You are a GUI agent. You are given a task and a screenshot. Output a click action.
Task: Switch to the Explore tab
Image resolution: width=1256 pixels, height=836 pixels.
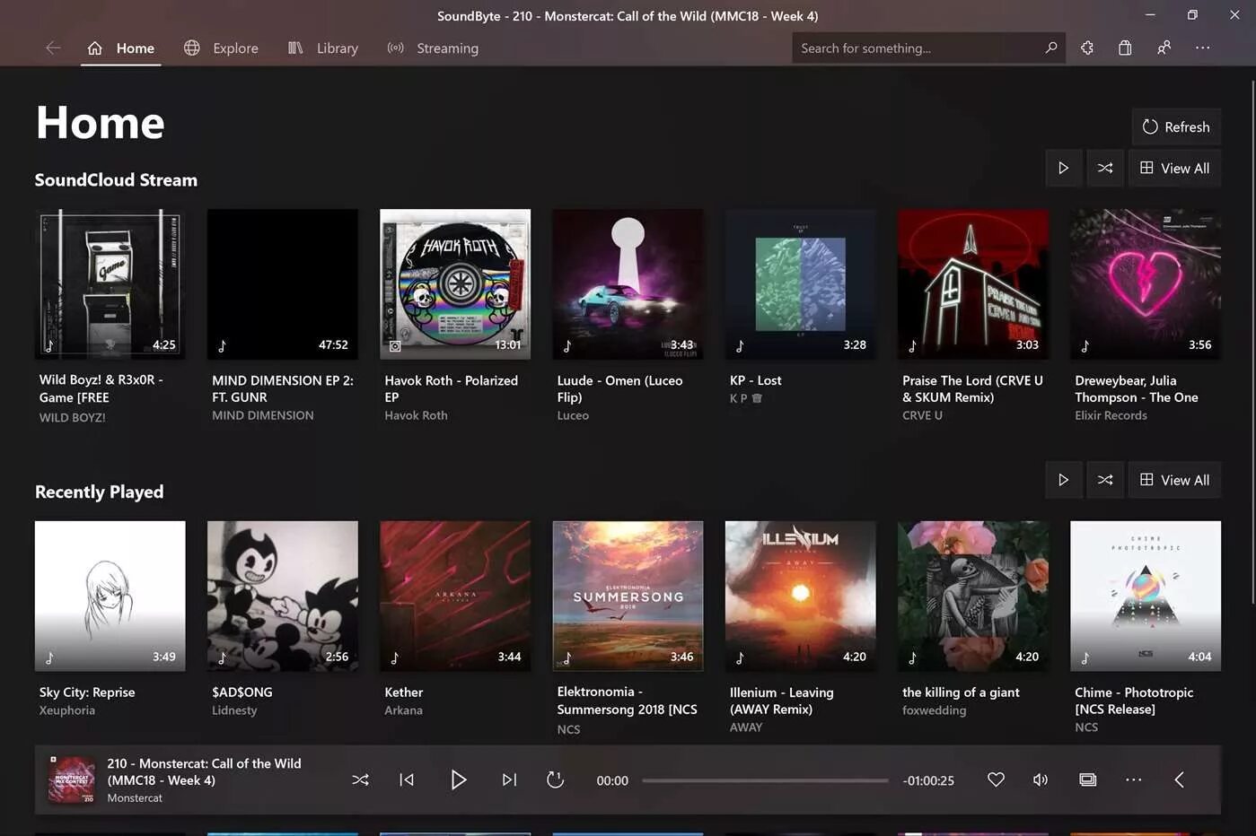pyautogui.click(x=221, y=48)
